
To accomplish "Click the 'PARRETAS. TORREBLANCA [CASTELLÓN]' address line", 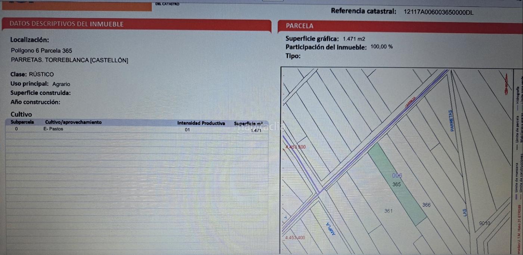I will (x=69, y=60).
